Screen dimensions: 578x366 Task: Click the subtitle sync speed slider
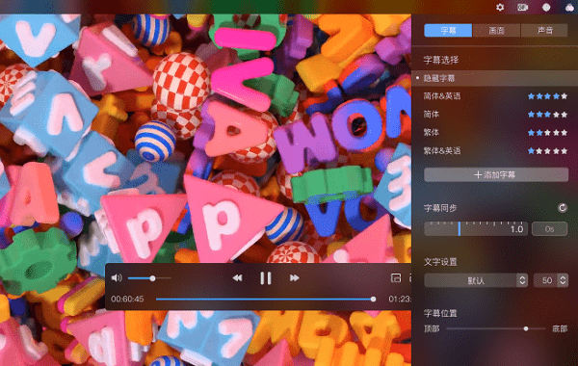pyautogui.click(x=476, y=229)
